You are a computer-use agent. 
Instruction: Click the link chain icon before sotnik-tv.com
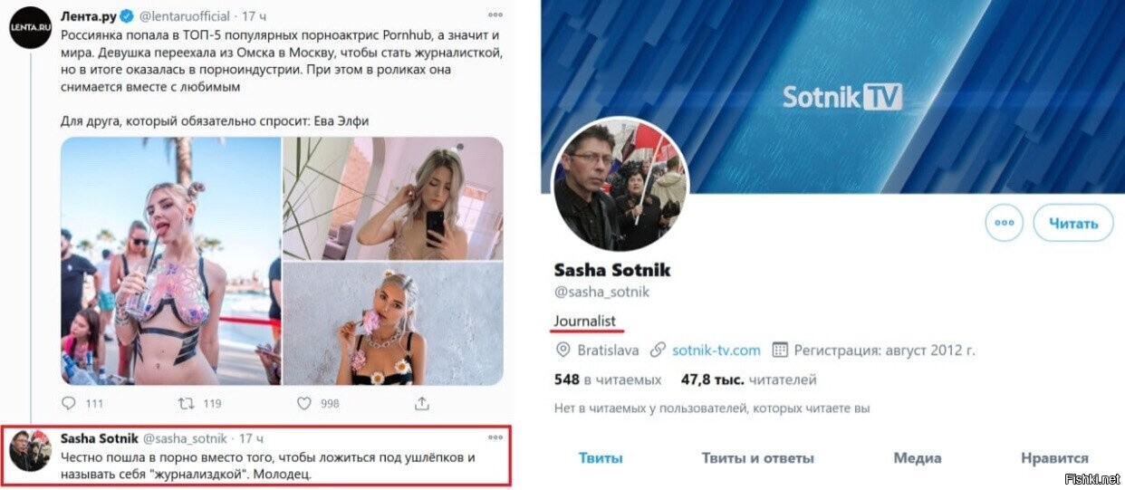pyautogui.click(x=659, y=350)
